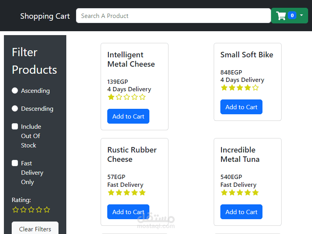Click the first star in the Rating filter
Screen dimensions: 312x234
(x=16, y=209)
